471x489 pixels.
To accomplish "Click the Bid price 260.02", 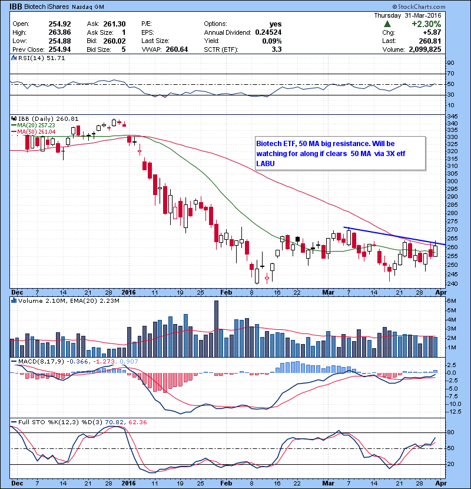I will coord(114,41).
